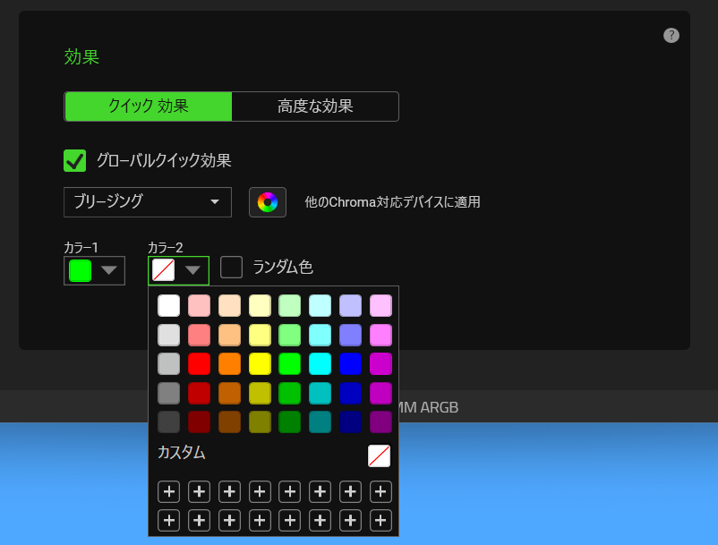Image resolution: width=718 pixels, height=545 pixels.
Task: Pick the periwinkle blue swatch in second row
Action: click(350, 335)
